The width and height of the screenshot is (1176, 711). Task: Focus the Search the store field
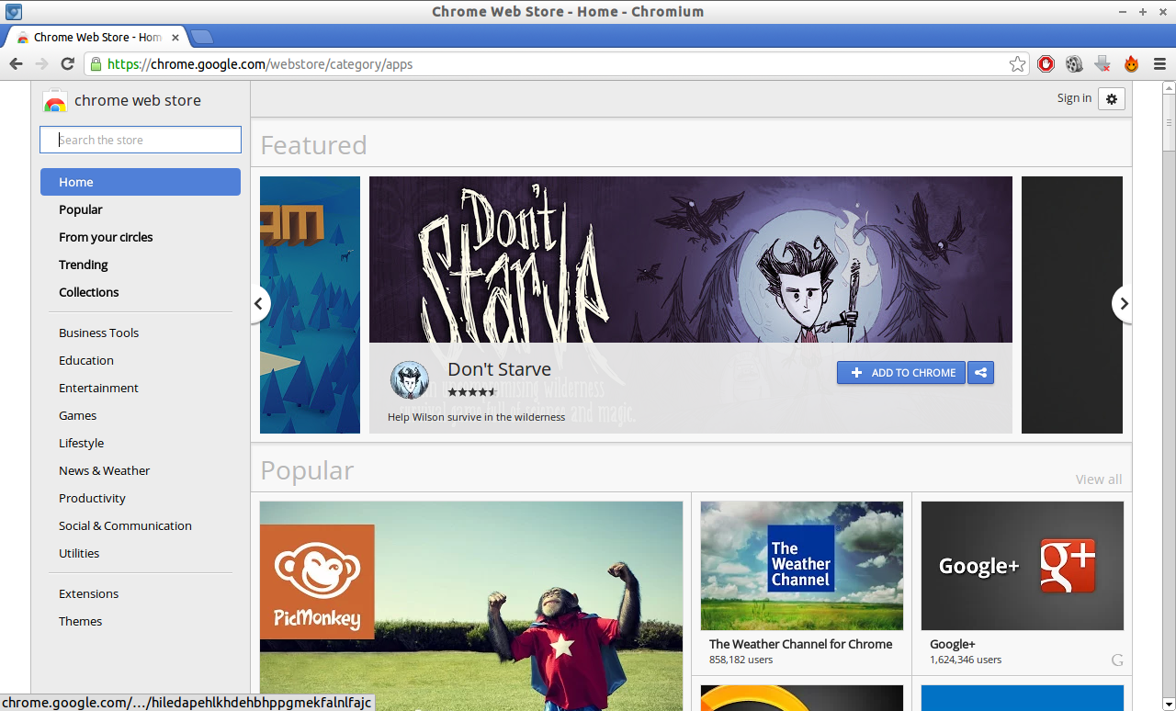[141, 140]
